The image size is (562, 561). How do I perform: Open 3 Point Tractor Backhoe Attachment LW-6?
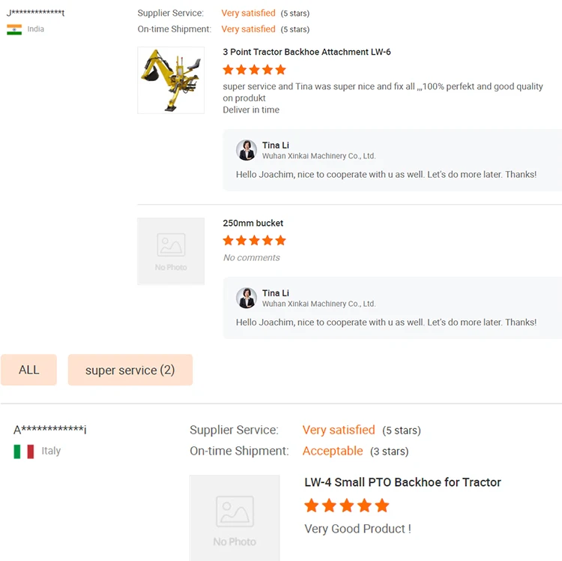click(306, 52)
